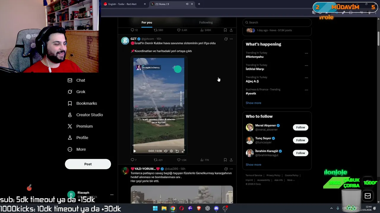
Task: Follow Tunç Soyer
Action: pos(300,140)
